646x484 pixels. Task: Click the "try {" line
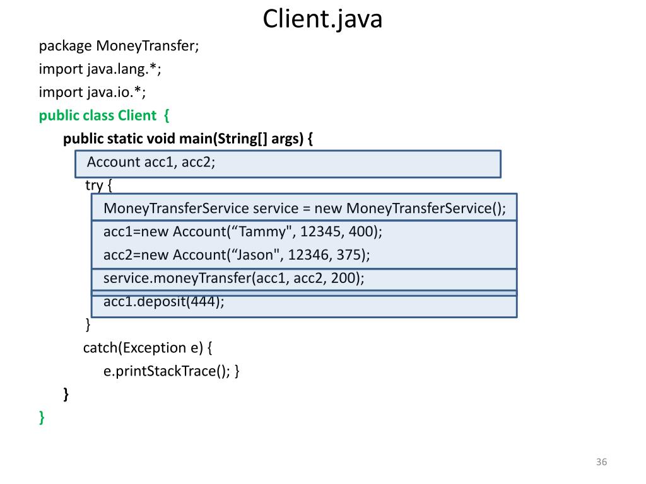(98, 185)
